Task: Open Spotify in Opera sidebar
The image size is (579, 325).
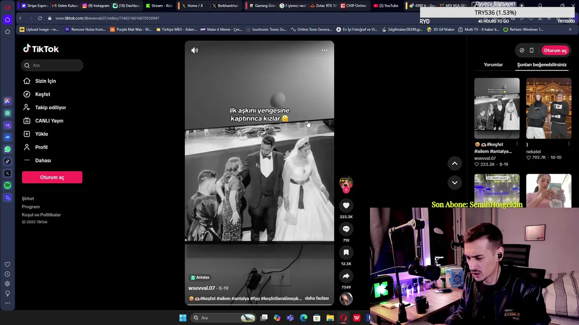Action: point(7,186)
